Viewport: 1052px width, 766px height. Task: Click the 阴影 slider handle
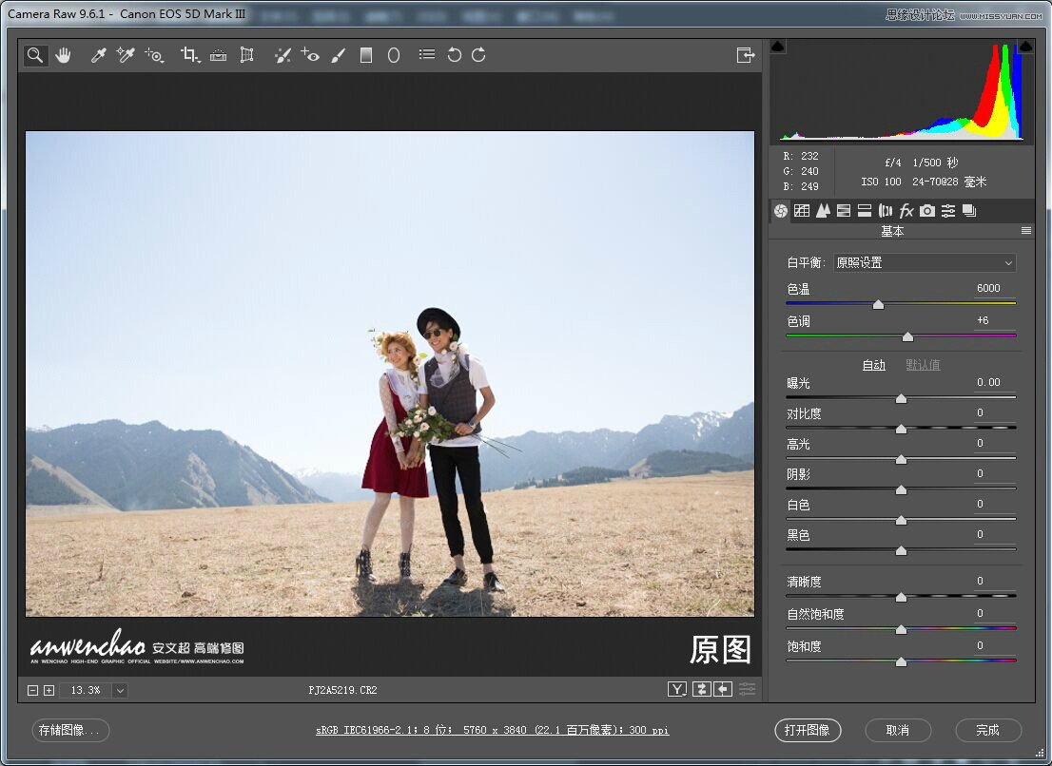(x=901, y=489)
